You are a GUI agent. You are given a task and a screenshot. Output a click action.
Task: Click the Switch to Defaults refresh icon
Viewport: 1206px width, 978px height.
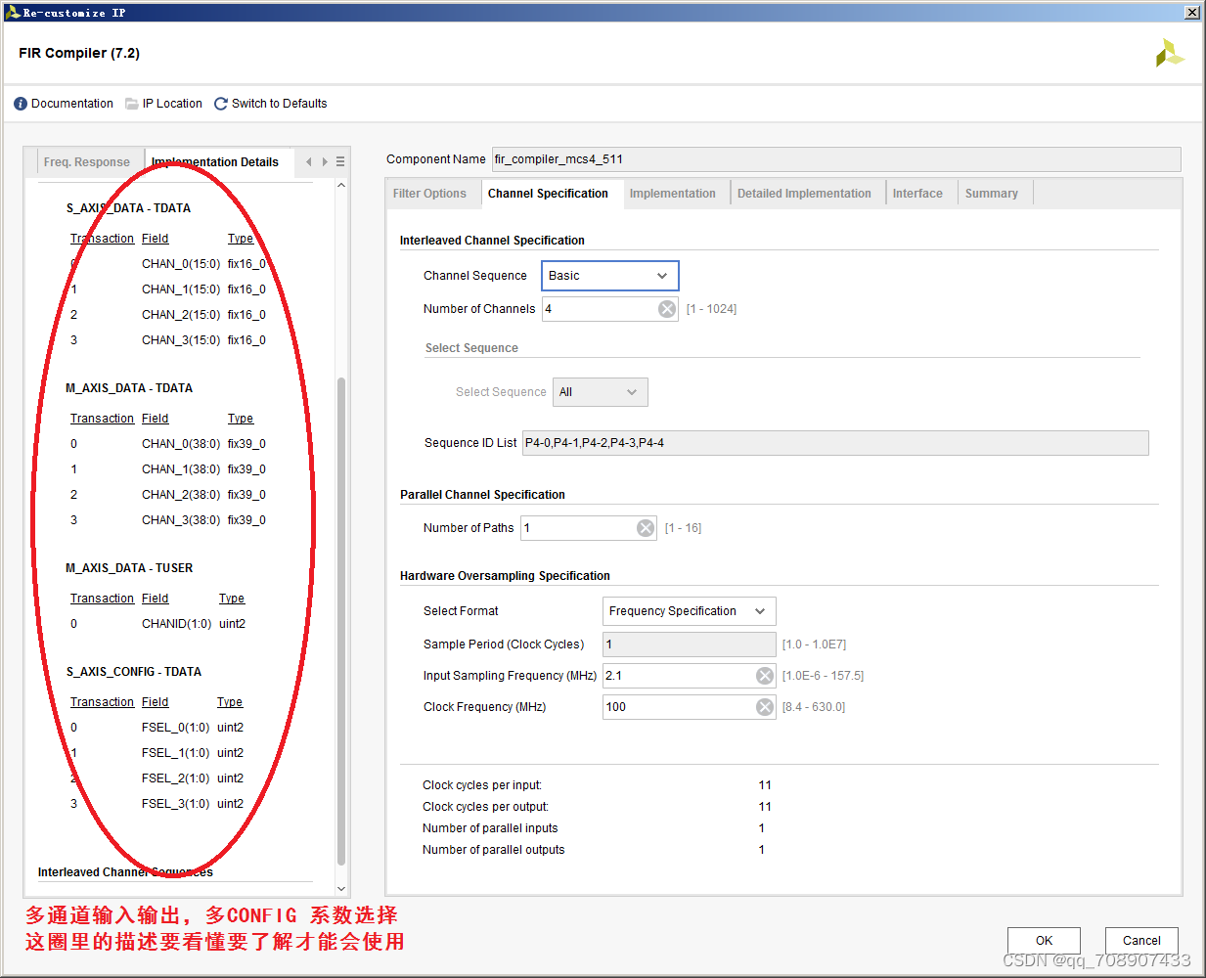coord(220,103)
